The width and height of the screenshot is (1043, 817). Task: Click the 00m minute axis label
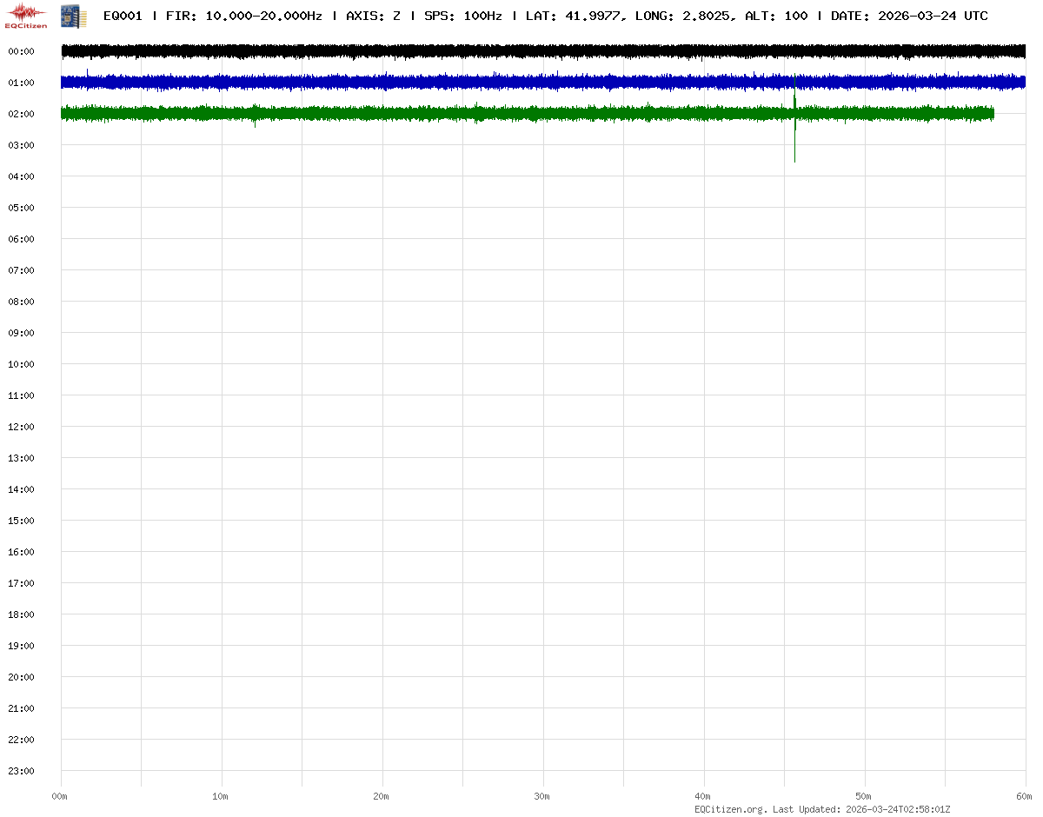[x=60, y=796]
